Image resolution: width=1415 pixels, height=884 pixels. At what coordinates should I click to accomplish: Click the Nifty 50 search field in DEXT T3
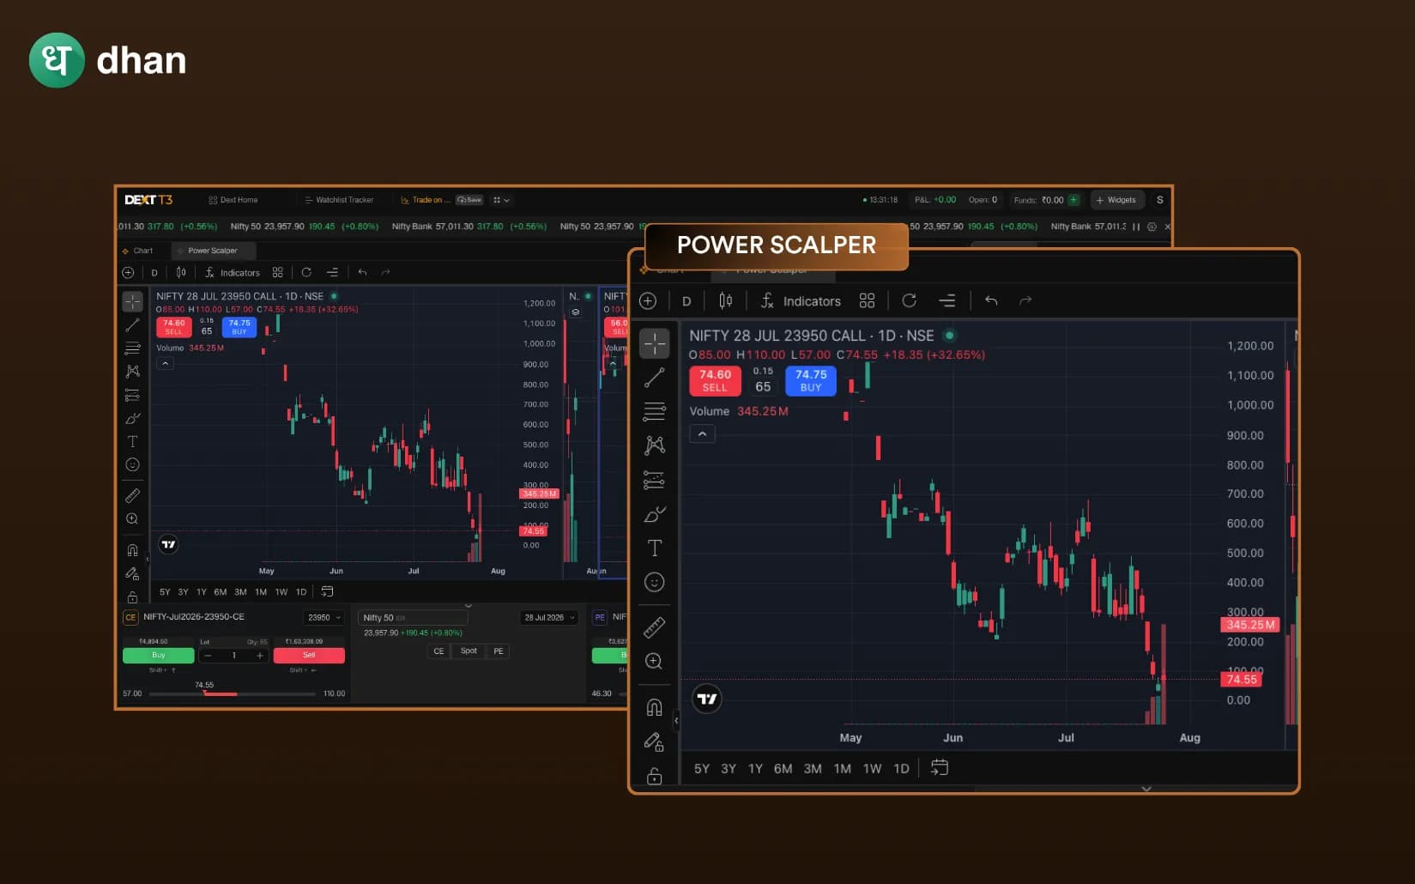pyautogui.click(x=412, y=617)
